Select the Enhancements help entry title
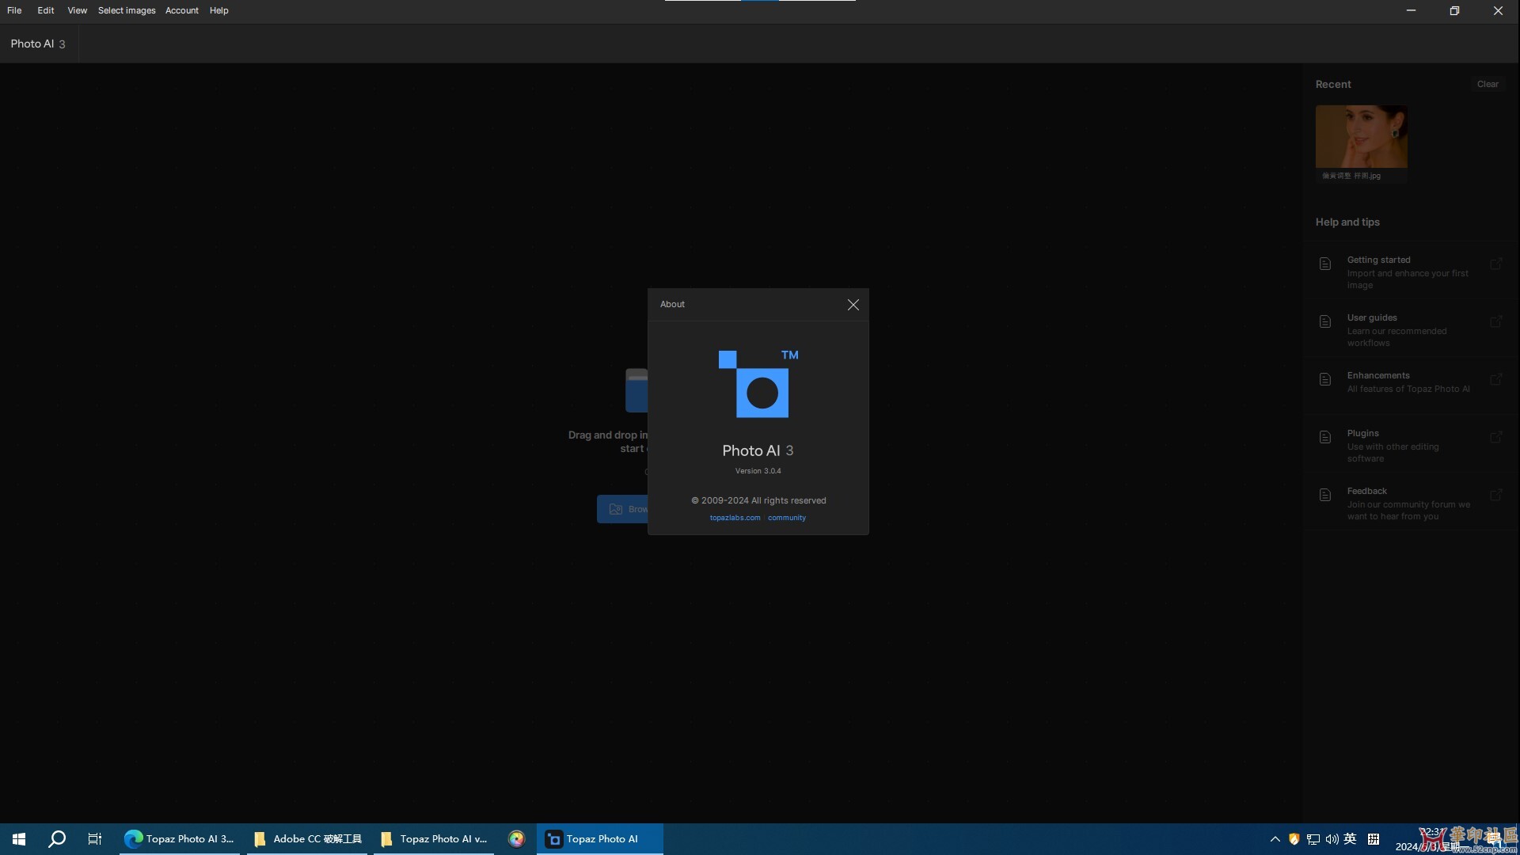Image resolution: width=1520 pixels, height=855 pixels. point(1378,375)
